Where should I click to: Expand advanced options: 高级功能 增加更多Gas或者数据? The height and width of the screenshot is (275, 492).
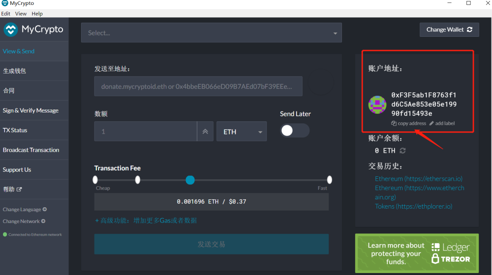pos(146,220)
